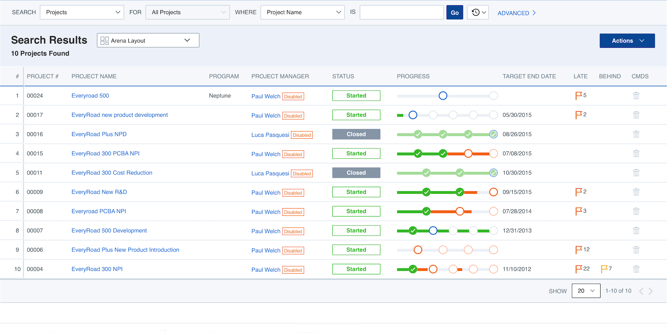Screen dimensions: 667x333
Task: Open the EveryRoad Plus NPD project link
Action: 99,134
